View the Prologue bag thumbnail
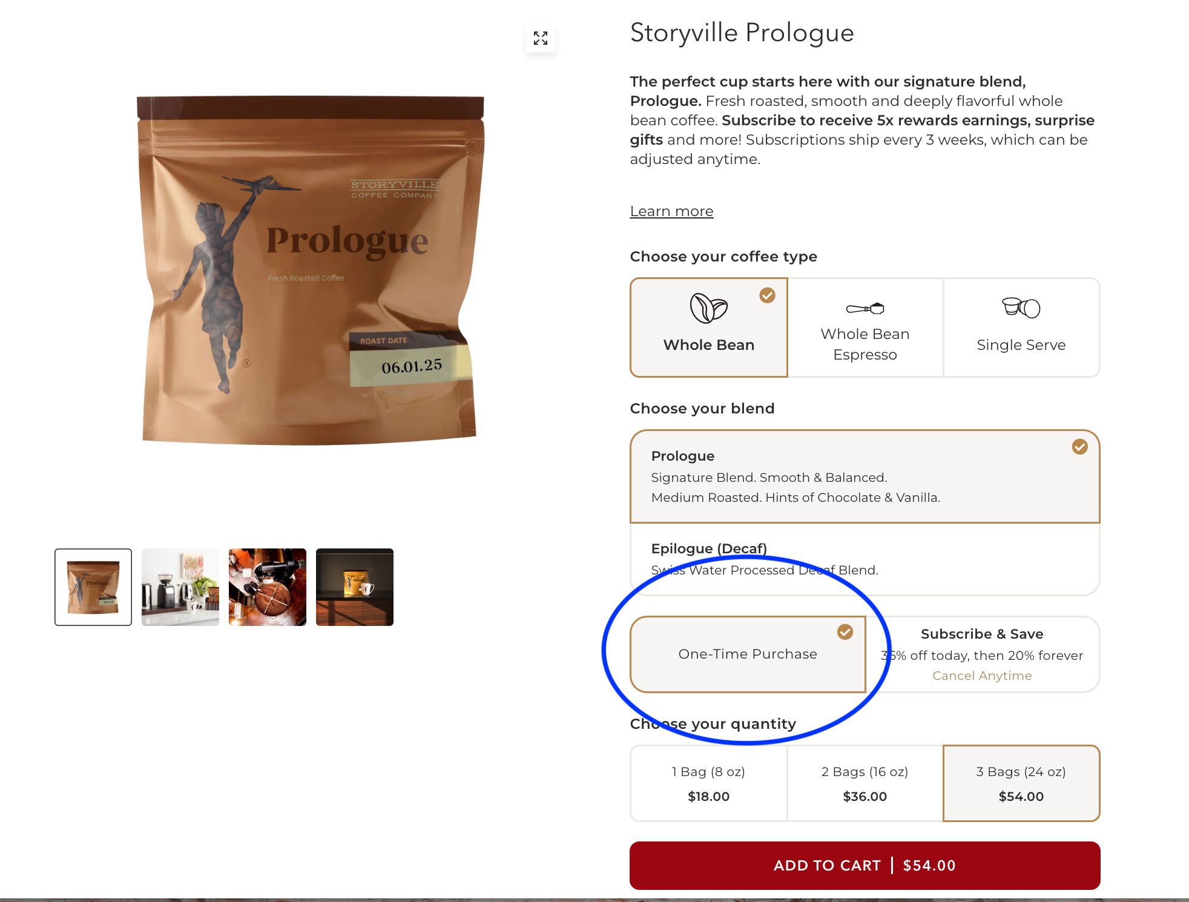This screenshot has height=902, width=1189. (93, 587)
